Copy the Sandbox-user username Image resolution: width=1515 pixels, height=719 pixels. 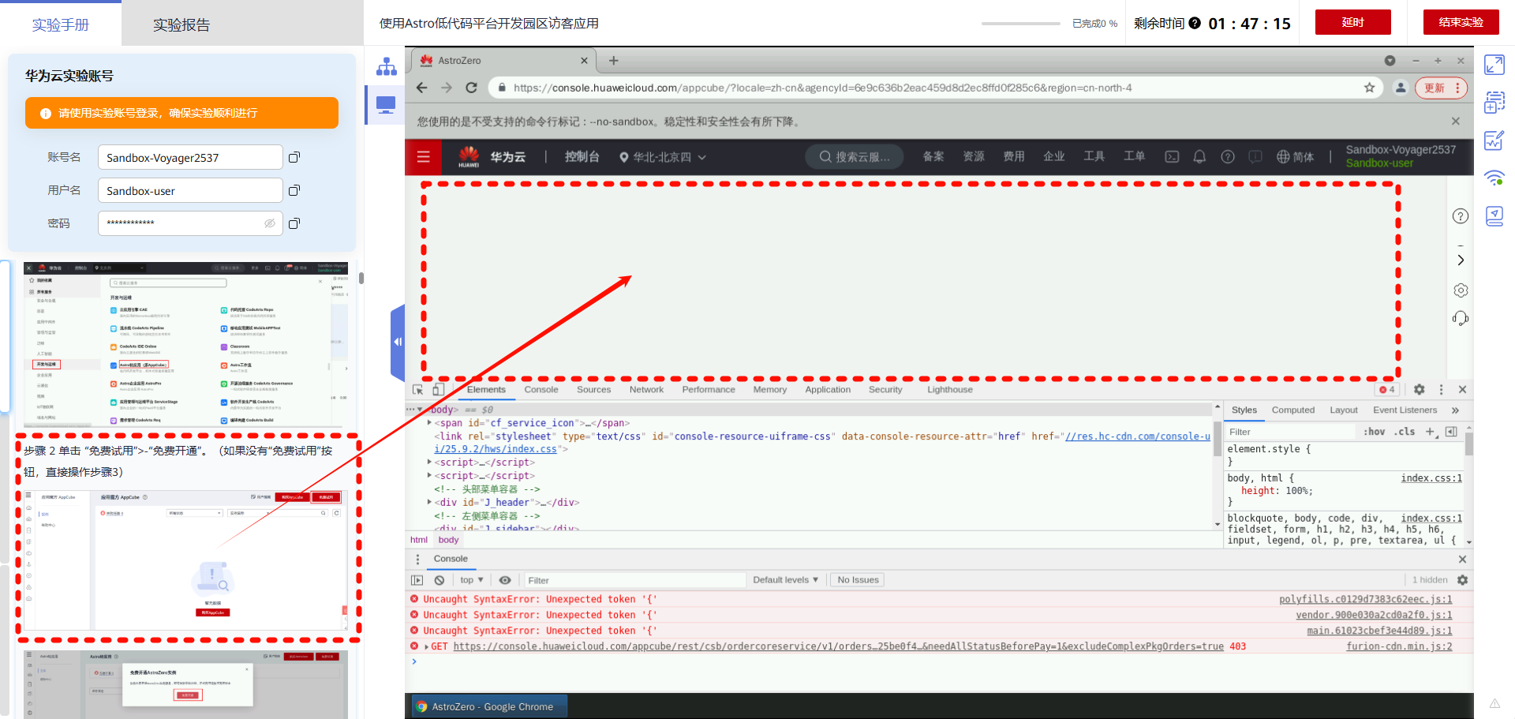[x=294, y=191]
